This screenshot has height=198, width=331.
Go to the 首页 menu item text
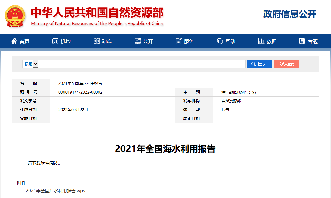point(24,41)
